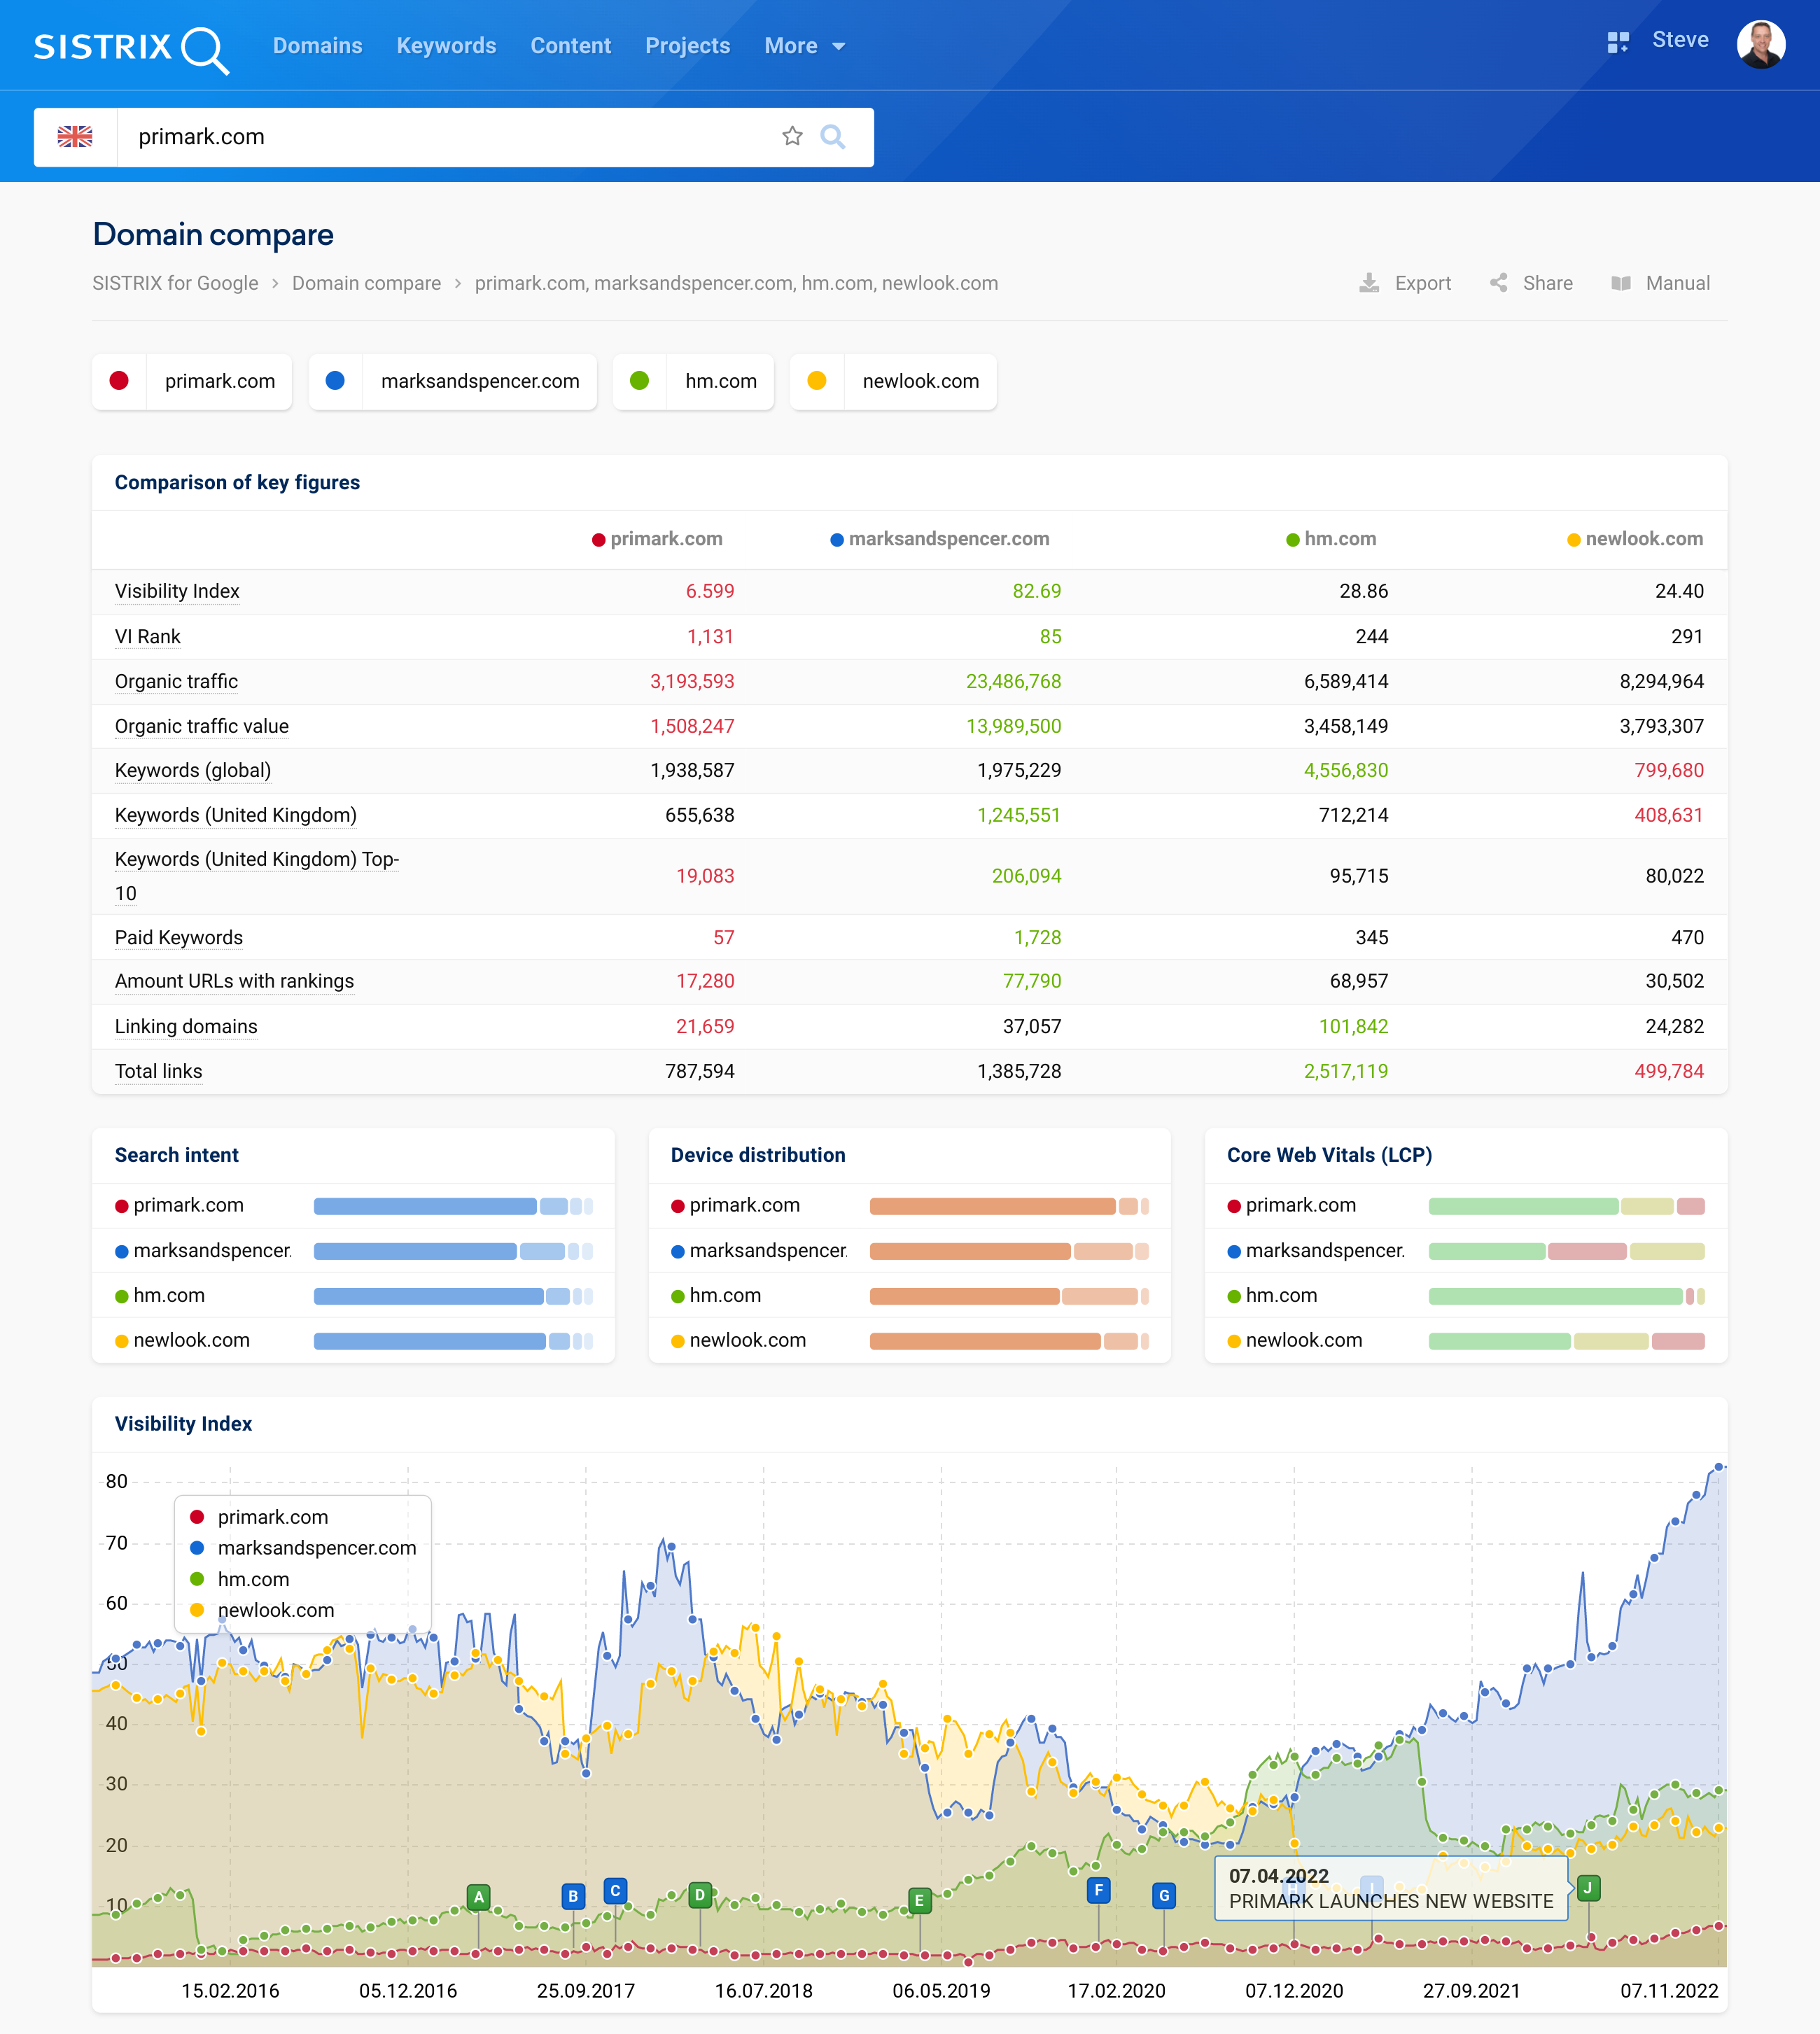This screenshot has width=1820, height=2034.
Task: Toggle marksandspencer.com in the chart legend
Action: 303,1548
